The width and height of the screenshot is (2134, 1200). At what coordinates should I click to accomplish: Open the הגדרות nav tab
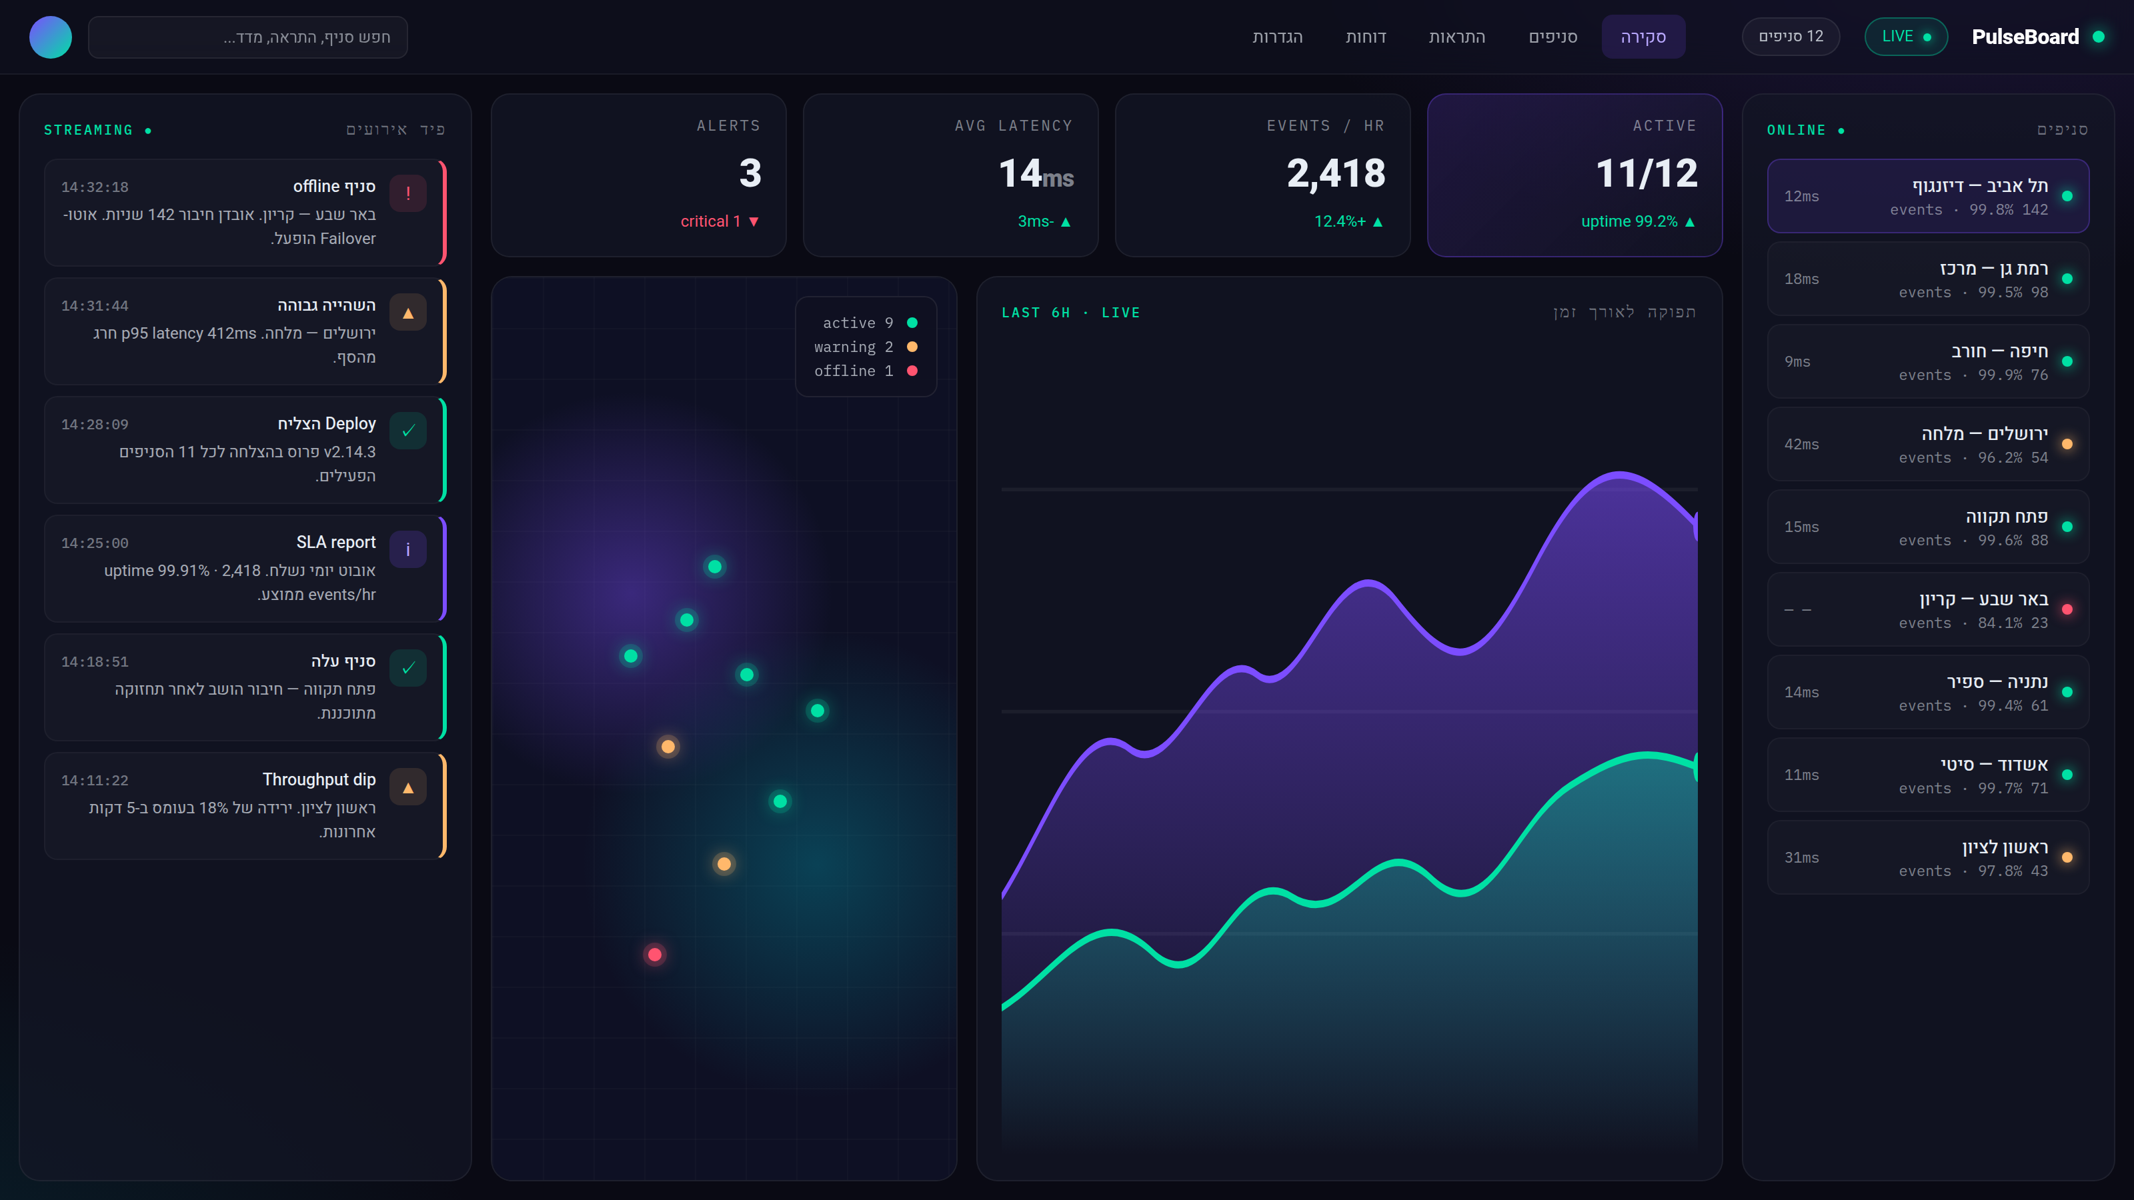(1278, 37)
